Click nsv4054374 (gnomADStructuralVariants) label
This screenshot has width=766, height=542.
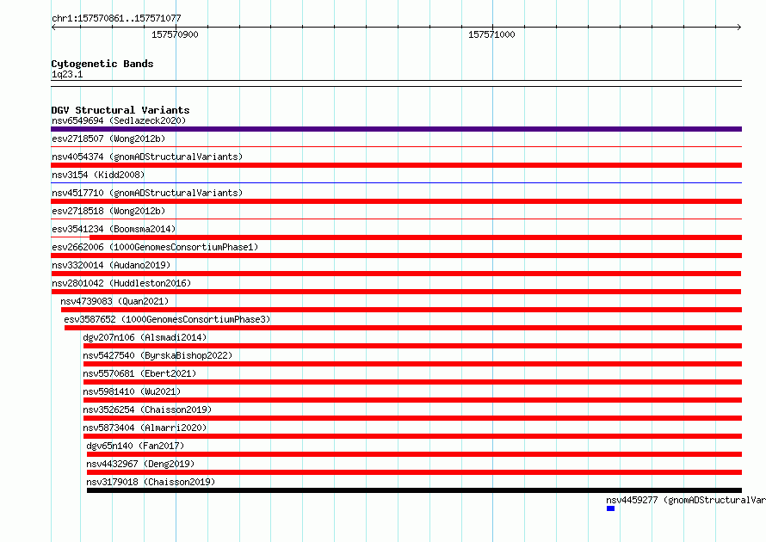(147, 157)
